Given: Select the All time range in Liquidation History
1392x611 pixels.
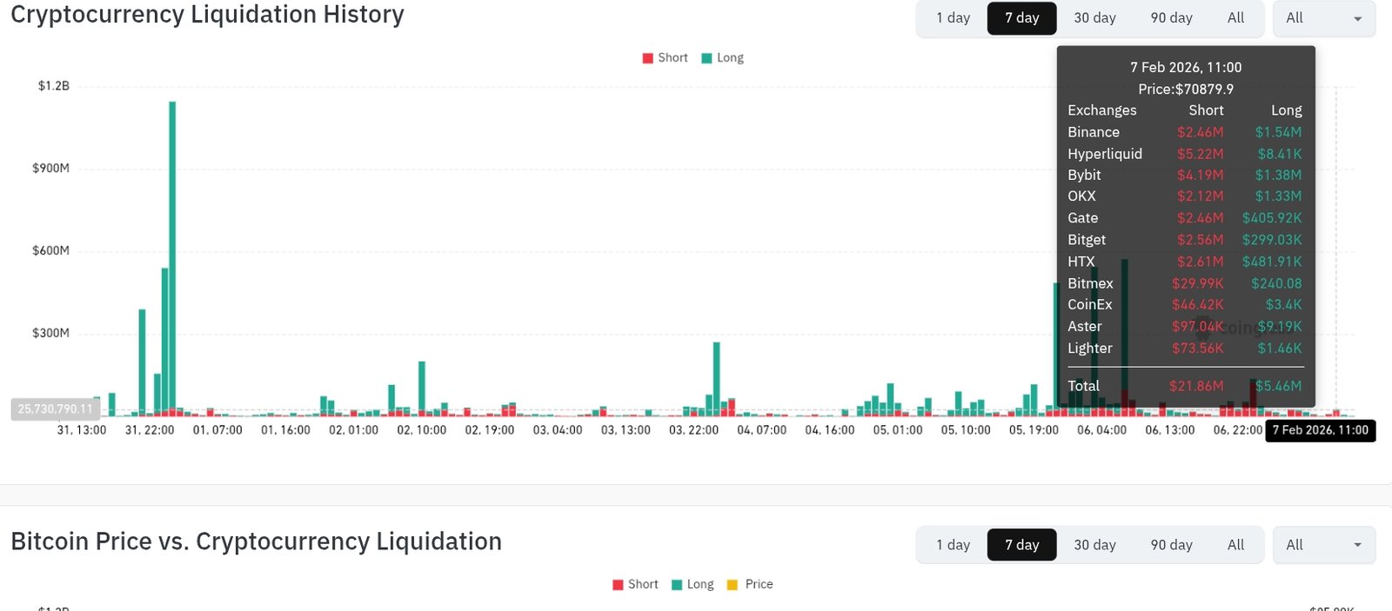Looking at the screenshot, I should click(1235, 18).
